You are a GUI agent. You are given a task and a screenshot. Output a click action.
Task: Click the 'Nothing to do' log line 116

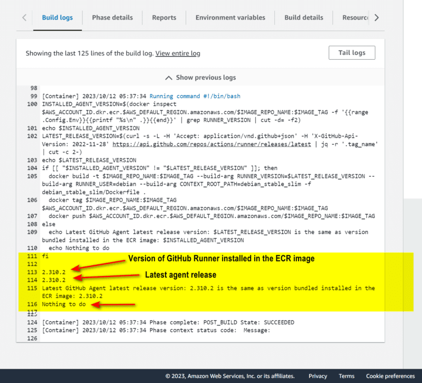point(65,304)
